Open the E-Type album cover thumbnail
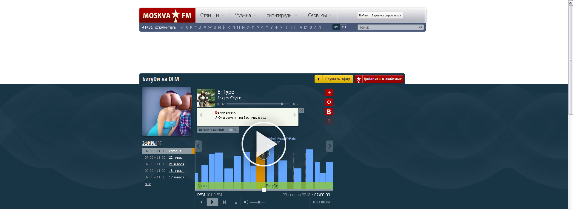This screenshot has height=210, width=573. coord(206,98)
